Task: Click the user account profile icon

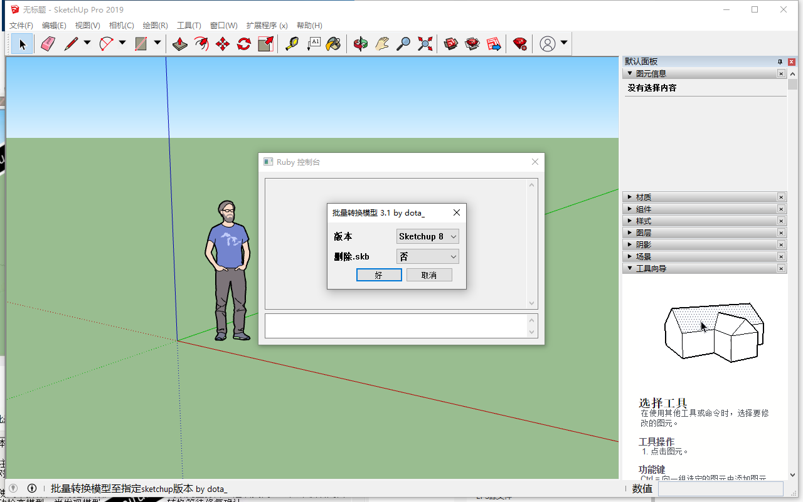Action: [x=548, y=44]
